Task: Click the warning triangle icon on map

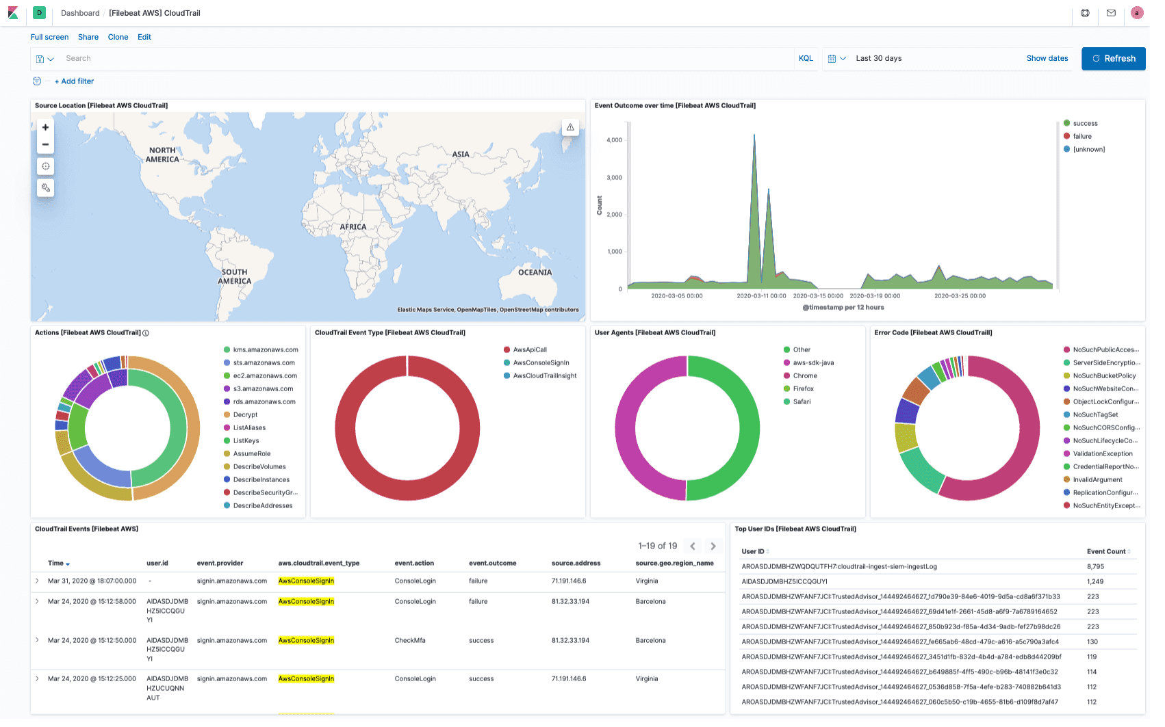Action: pyautogui.click(x=570, y=127)
